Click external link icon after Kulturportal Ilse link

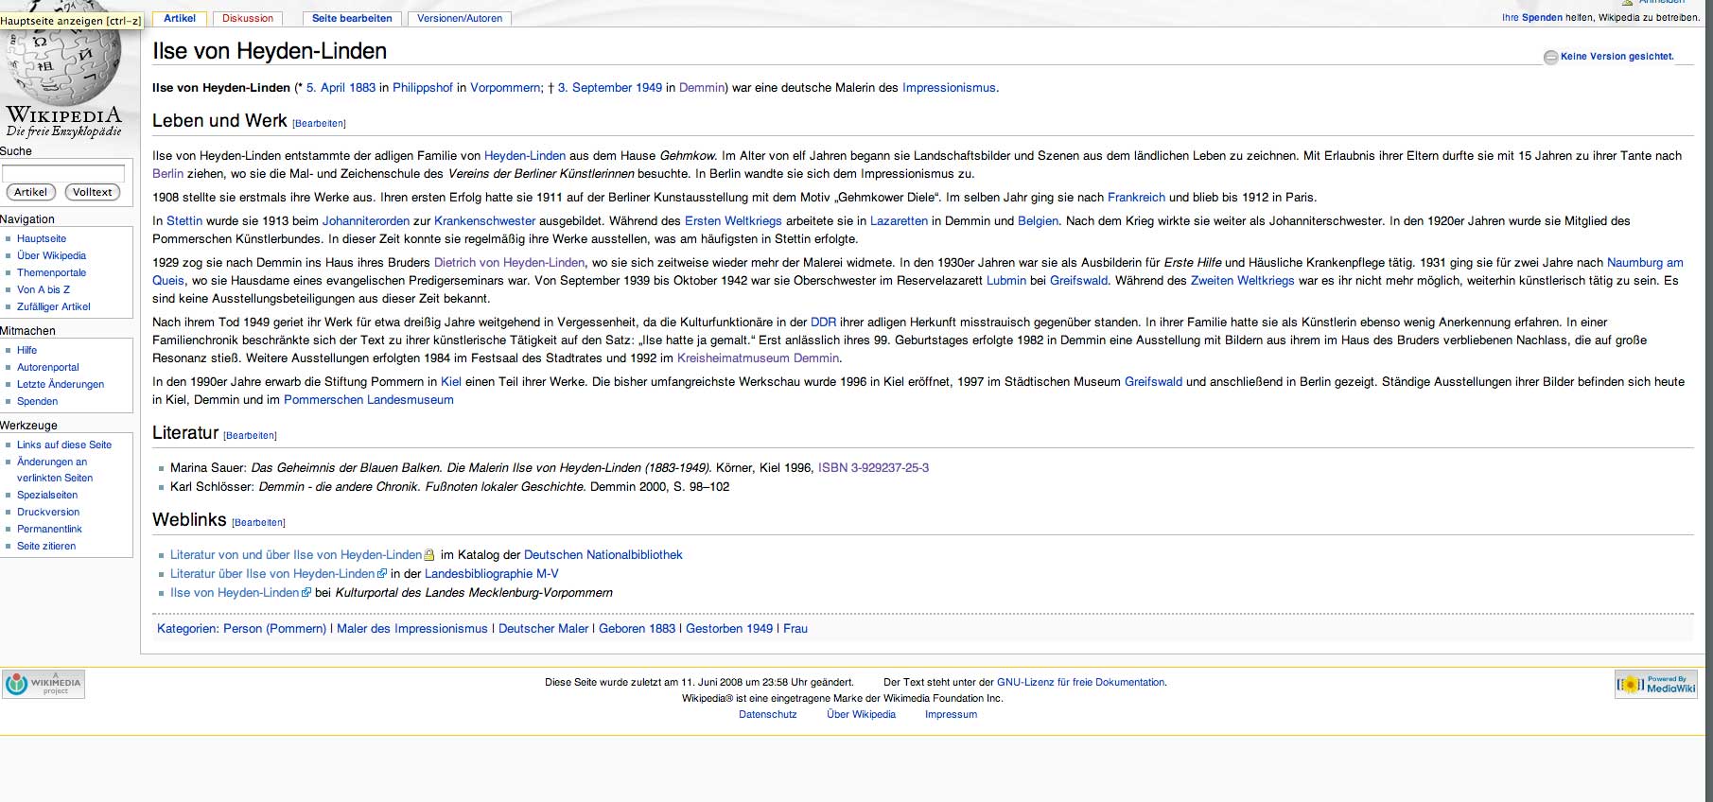click(x=306, y=593)
